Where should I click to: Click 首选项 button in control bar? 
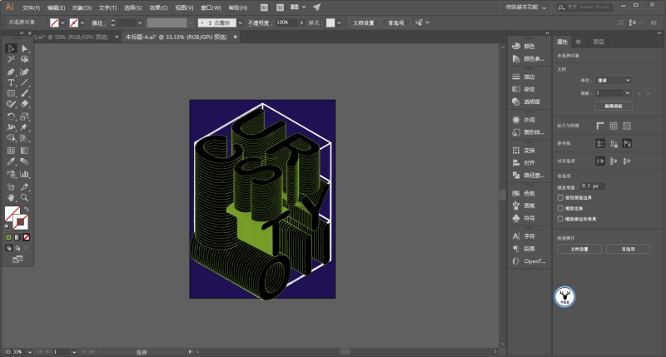click(x=396, y=23)
